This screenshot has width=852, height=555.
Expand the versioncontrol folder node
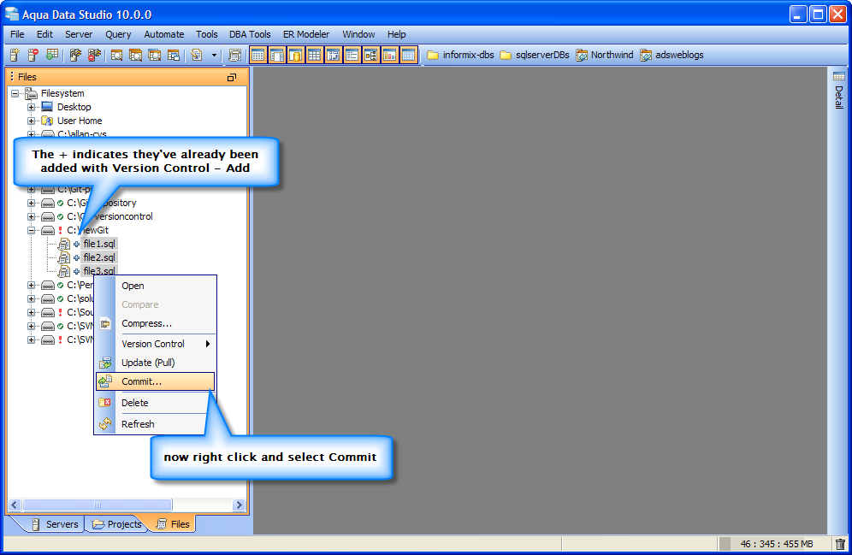(32, 216)
